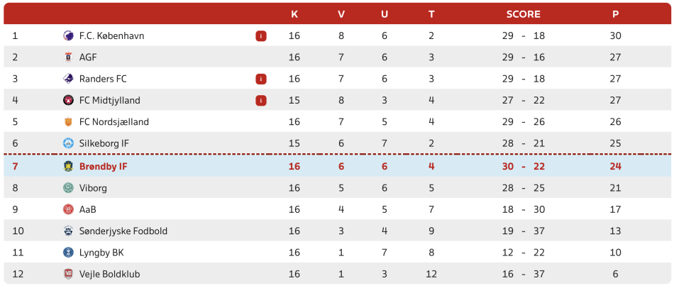This screenshot has height=291, width=674.
Task: Click the P points column header
Action: point(616,14)
